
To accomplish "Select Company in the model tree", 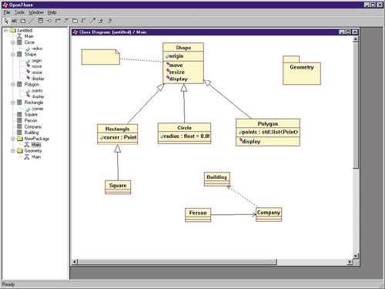I will tap(33, 126).
